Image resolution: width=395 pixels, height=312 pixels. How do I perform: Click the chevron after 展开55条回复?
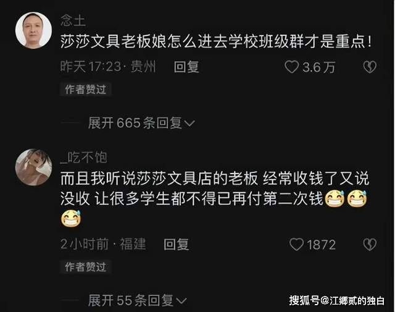point(181,301)
